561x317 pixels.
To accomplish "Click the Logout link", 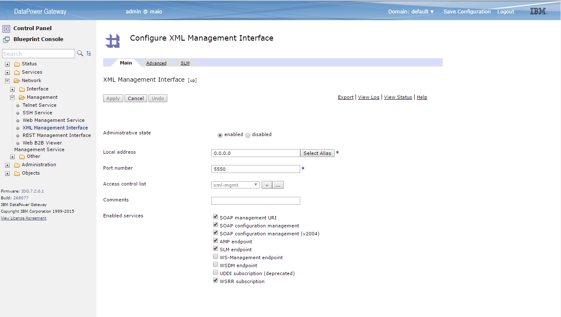I will pyautogui.click(x=506, y=12).
